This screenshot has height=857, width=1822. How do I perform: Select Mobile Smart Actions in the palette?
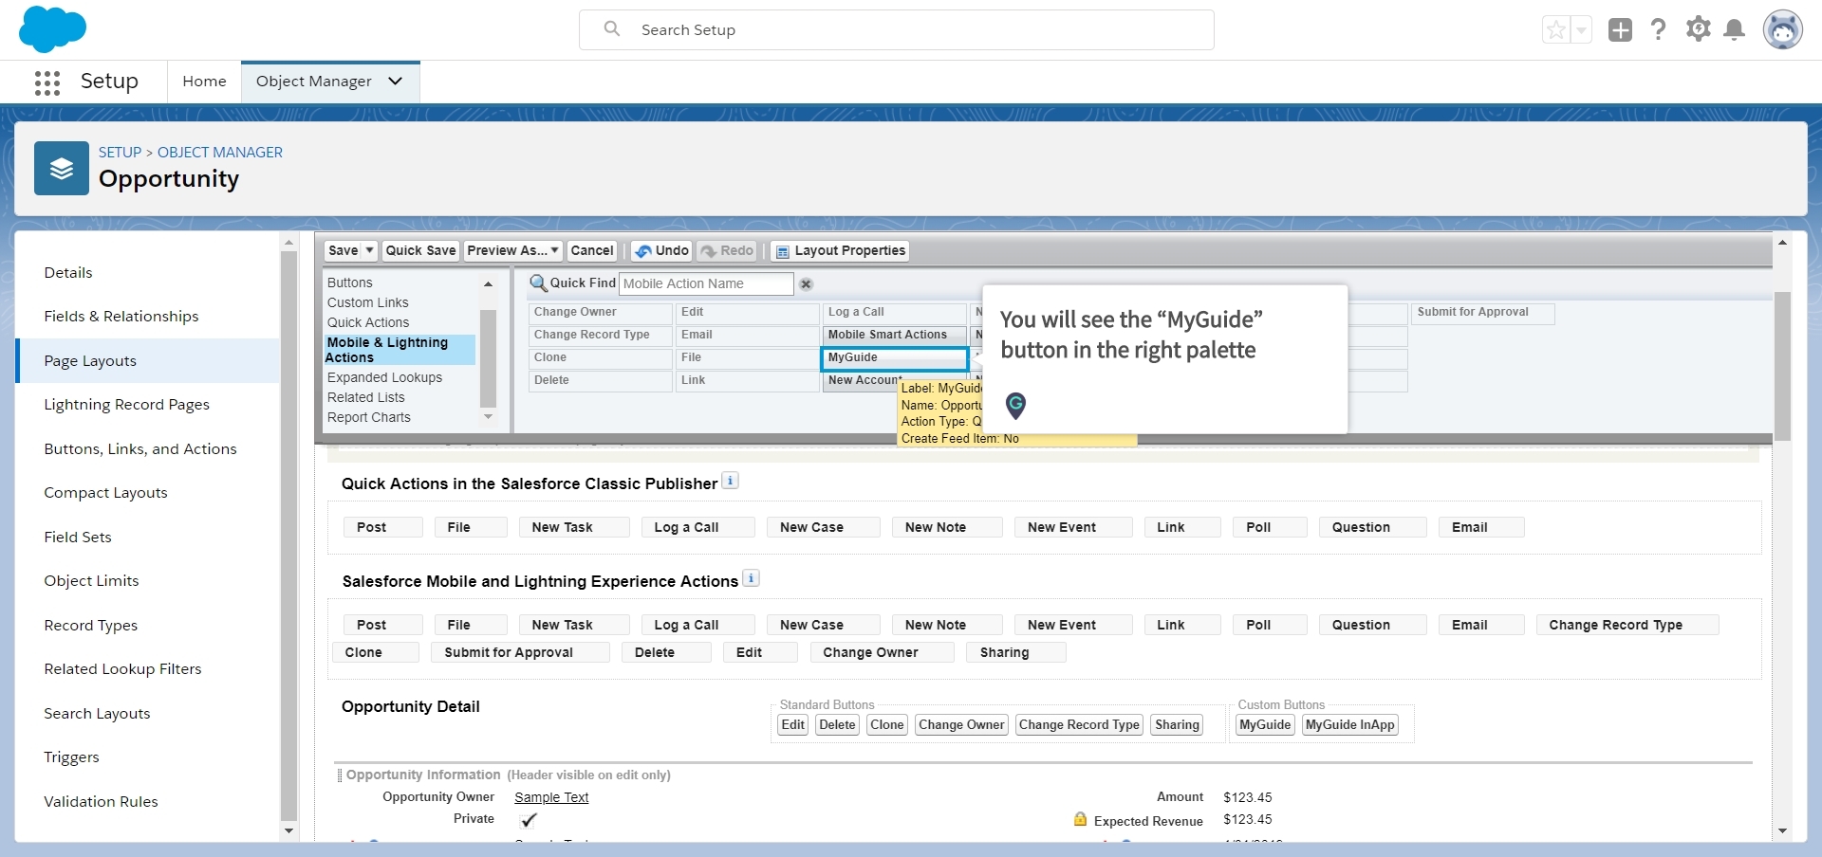point(894,335)
